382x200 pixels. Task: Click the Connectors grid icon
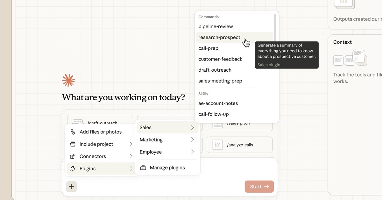(73, 156)
